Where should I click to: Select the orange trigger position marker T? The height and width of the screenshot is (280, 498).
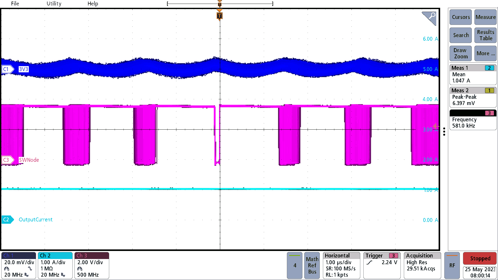pos(220,16)
